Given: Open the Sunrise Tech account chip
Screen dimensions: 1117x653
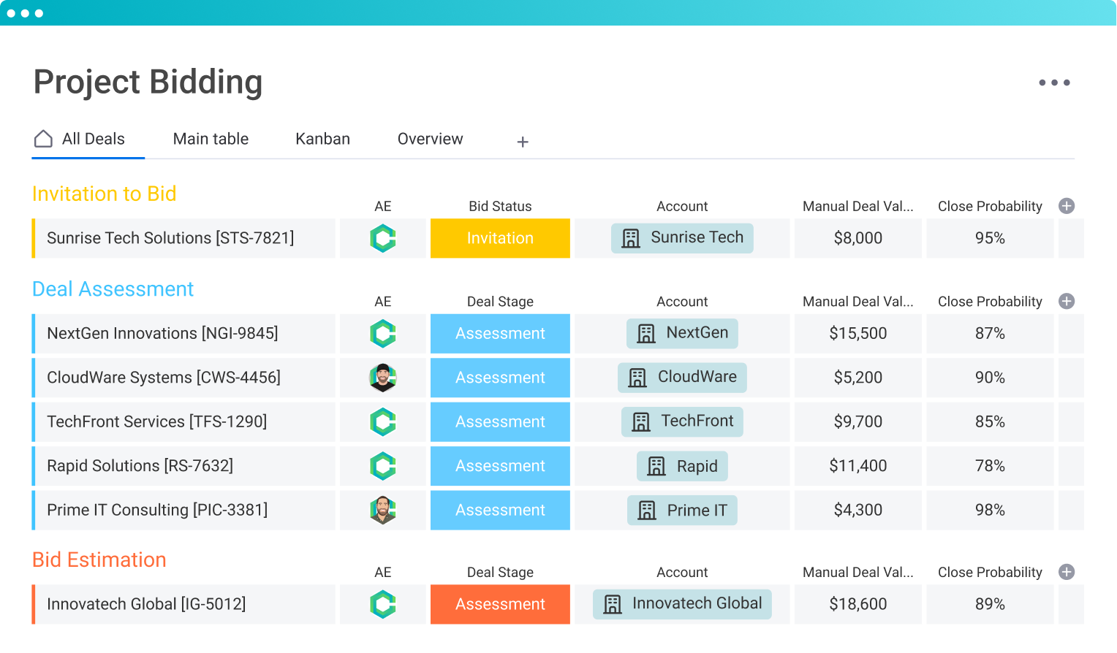Looking at the screenshot, I should pos(682,238).
